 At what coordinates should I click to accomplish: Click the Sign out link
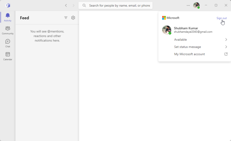click(x=221, y=18)
